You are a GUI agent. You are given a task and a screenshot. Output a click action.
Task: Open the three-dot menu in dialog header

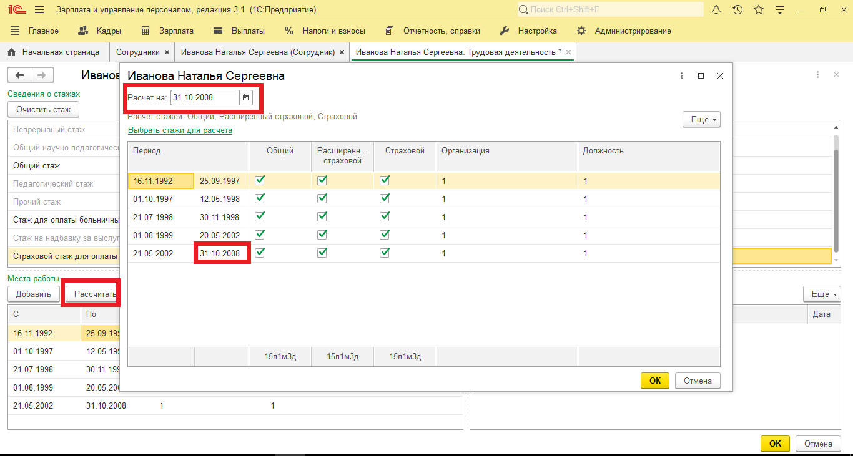point(681,75)
